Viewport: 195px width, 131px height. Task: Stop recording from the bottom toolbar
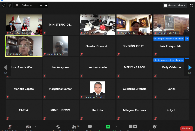tap(135, 126)
